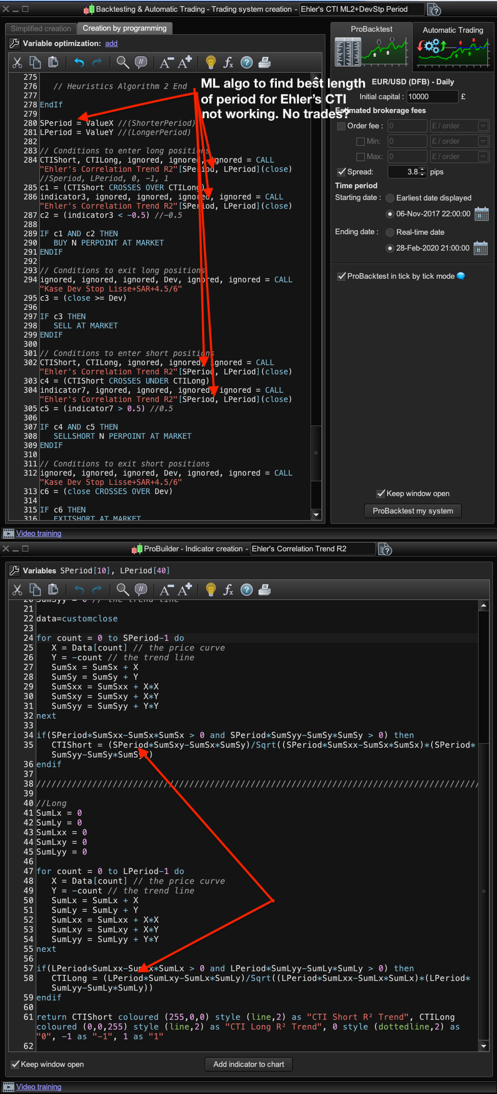
Task: Open Min fee unit dropdown
Action: click(x=483, y=141)
